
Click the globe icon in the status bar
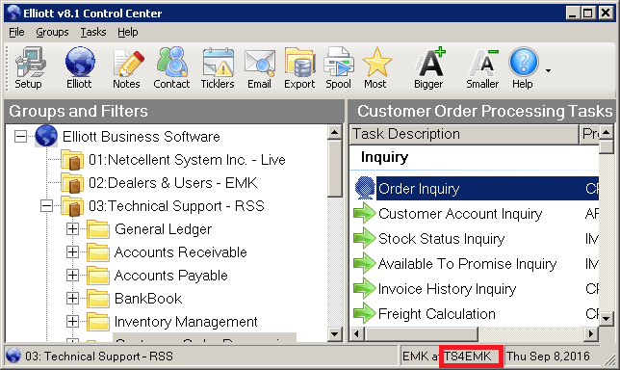coord(13,356)
